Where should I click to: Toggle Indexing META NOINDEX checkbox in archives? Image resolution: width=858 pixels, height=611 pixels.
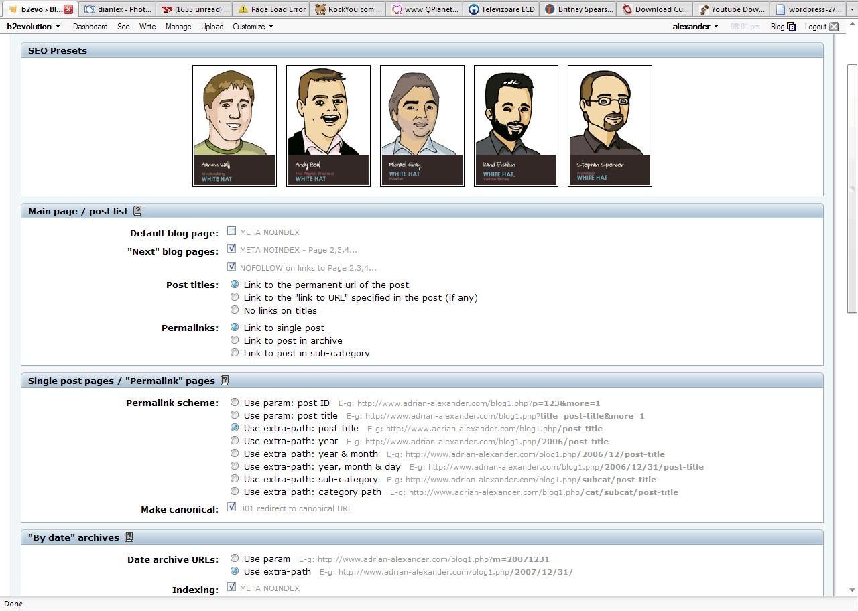[x=231, y=587]
